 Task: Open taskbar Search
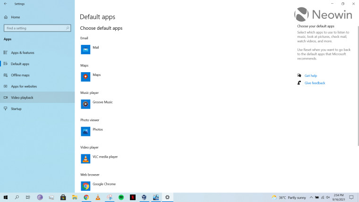17,197
